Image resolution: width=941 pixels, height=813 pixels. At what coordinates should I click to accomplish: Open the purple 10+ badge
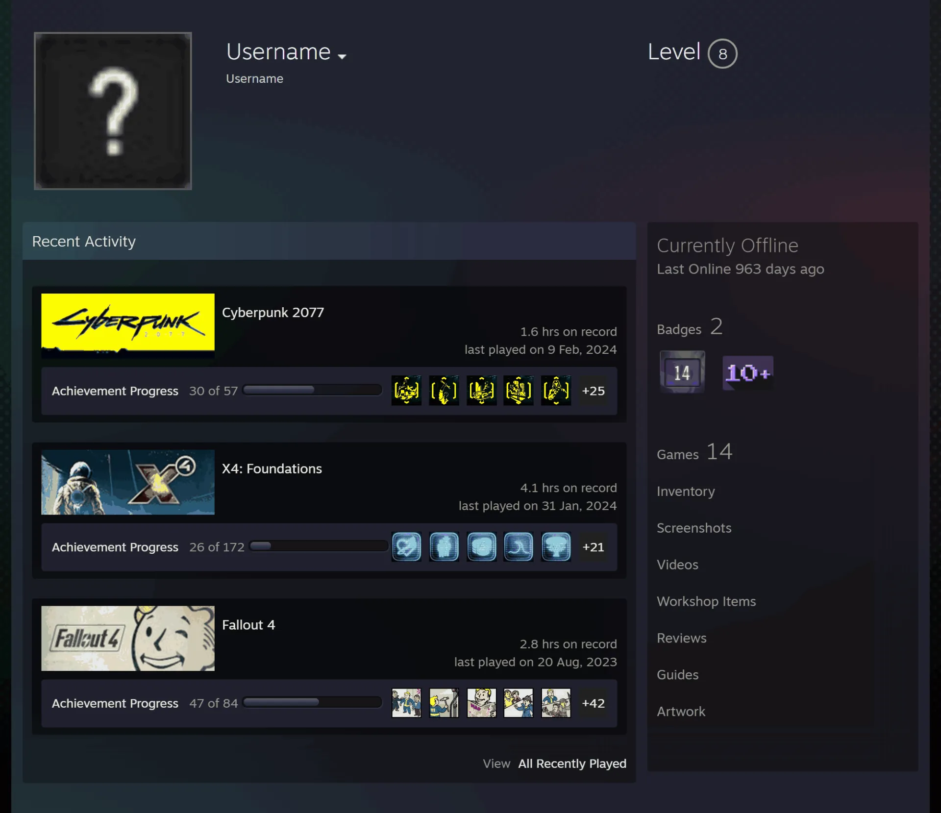(x=748, y=373)
